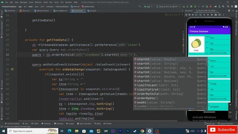238x134 pixels.
Task: Open the File menu
Action: 7,2
